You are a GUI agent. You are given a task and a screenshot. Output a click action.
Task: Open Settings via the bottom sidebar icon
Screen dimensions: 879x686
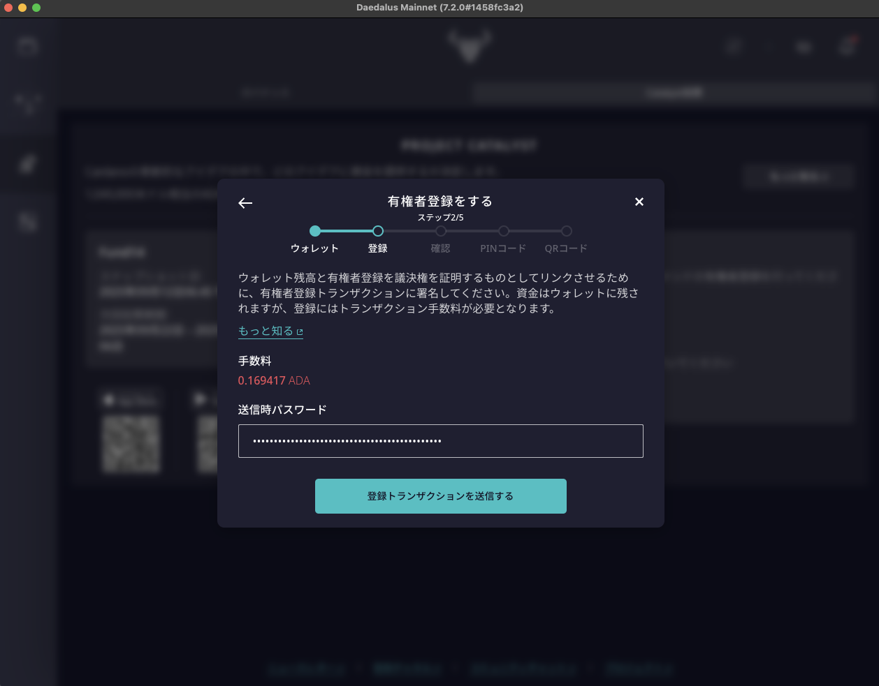pos(28,221)
